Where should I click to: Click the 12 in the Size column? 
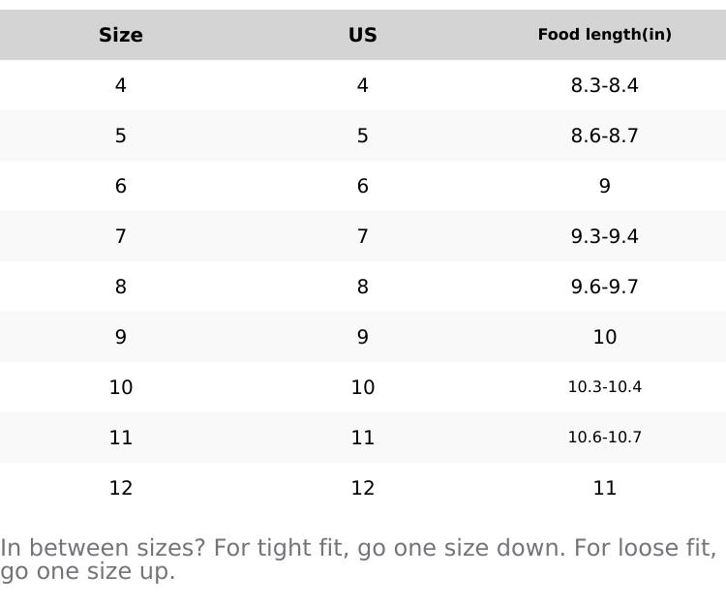coord(121,488)
